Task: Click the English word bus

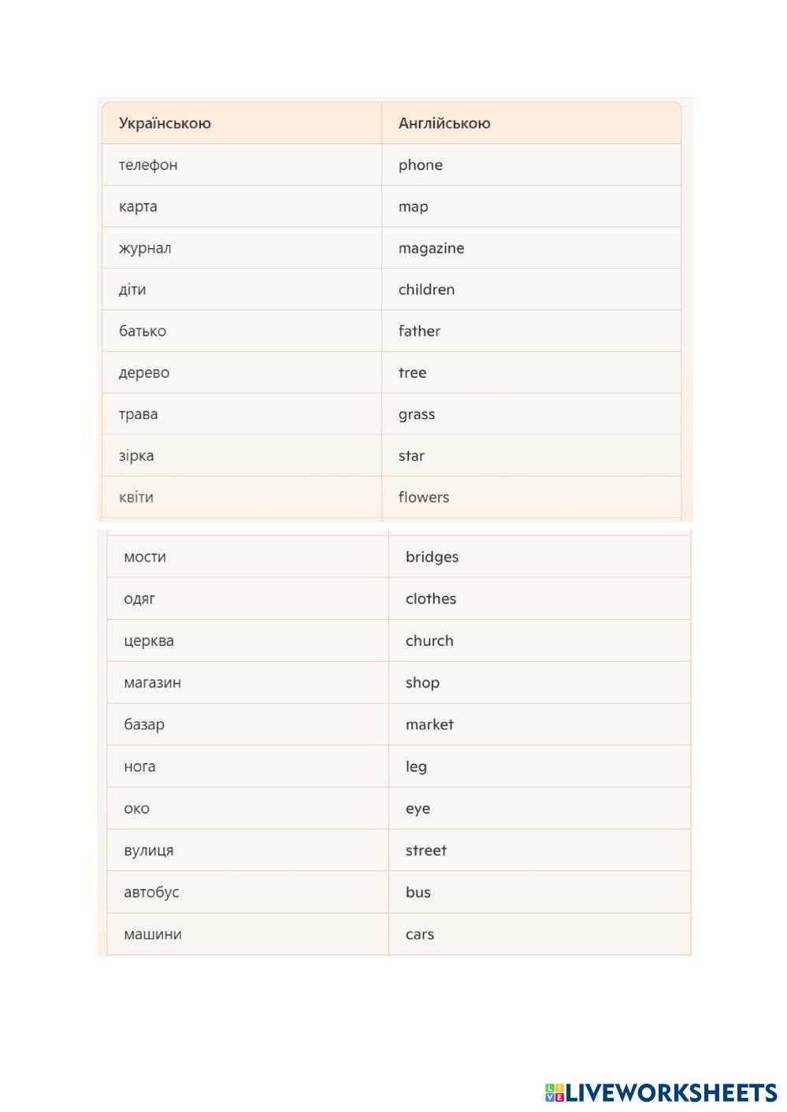Action: tap(418, 892)
